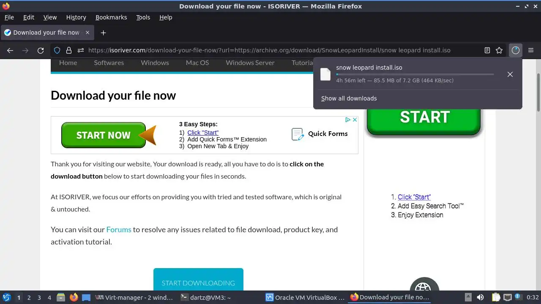Switch to workspace 4
The image size is (541, 304).
[x=49, y=298]
